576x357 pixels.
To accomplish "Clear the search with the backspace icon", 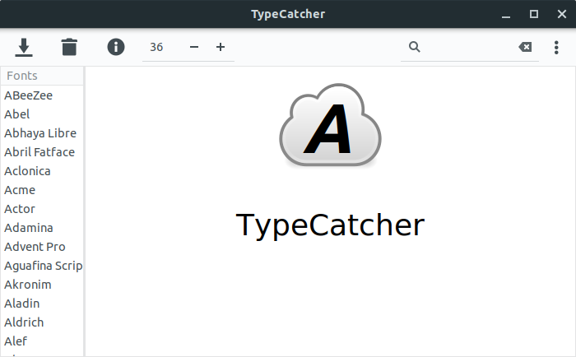I will (x=525, y=47).
